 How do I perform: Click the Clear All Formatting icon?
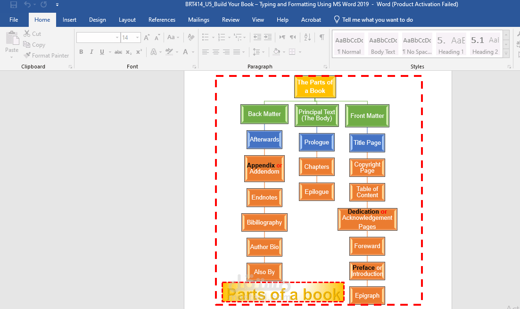(x=191, y=38)
